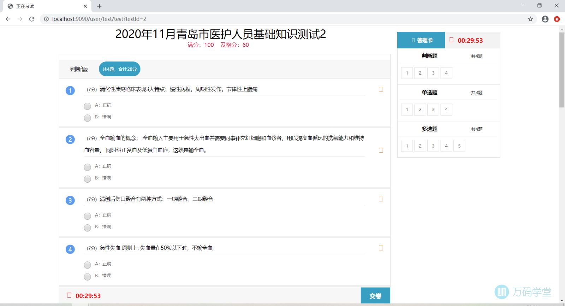Click the scrollbar up arrow
Image resolution: width=565 pixels, height=306 pixels.
562,30
